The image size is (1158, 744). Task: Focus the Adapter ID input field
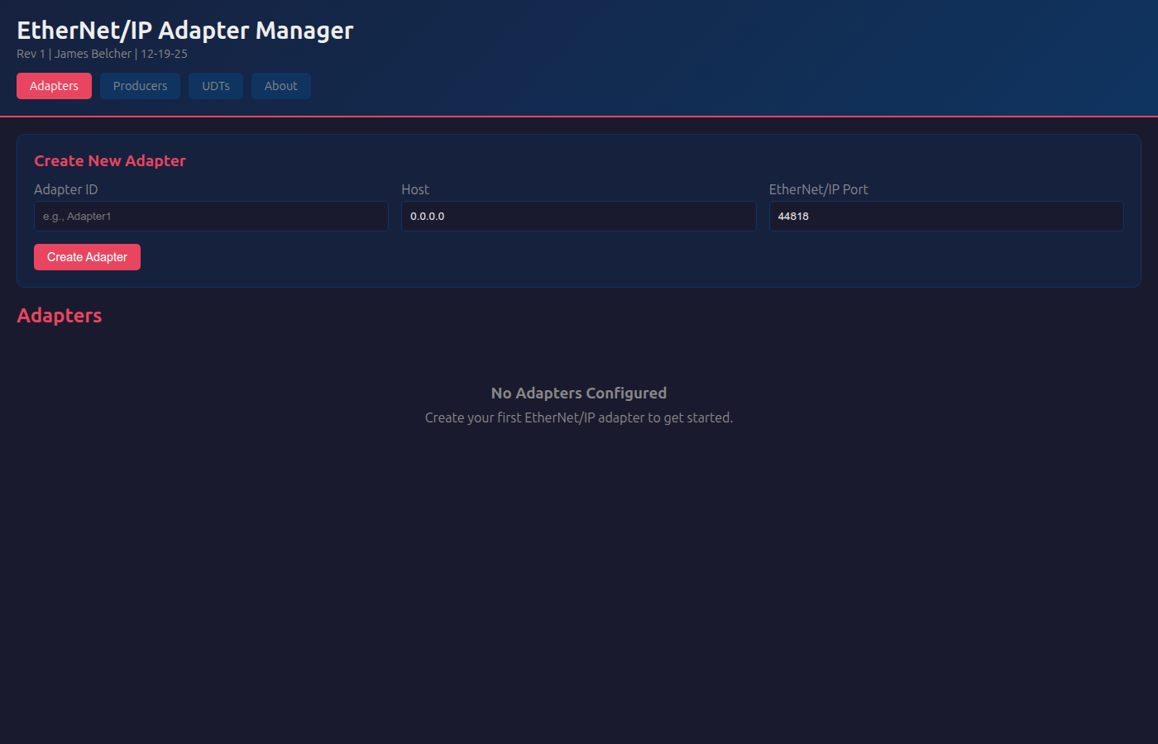[211, 217]
